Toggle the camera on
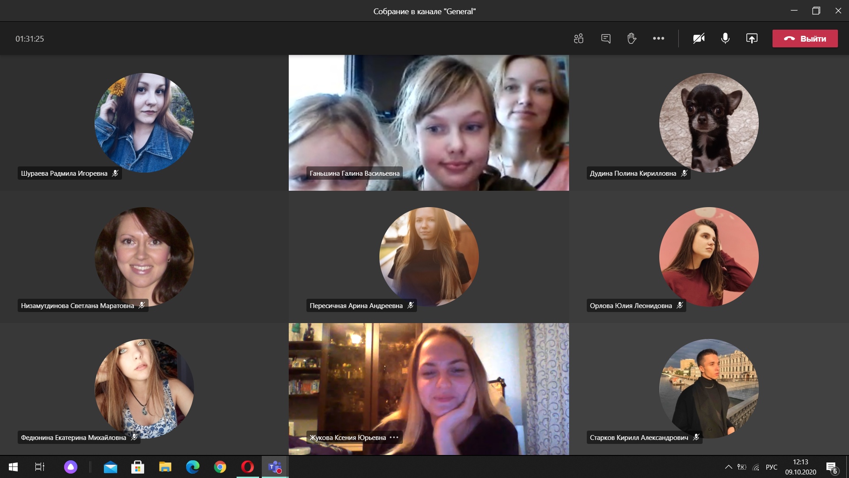Image resolution: width=849 pixels, height=478 pixels. (699, 39)
